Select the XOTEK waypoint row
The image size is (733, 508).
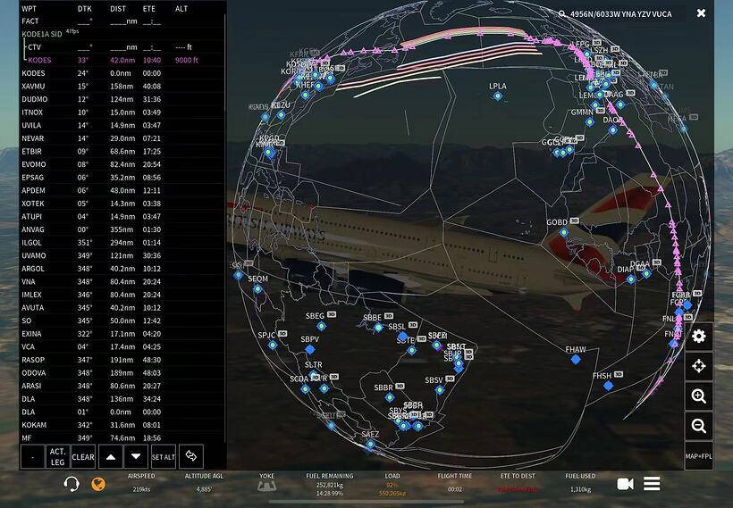pos(122,204)
